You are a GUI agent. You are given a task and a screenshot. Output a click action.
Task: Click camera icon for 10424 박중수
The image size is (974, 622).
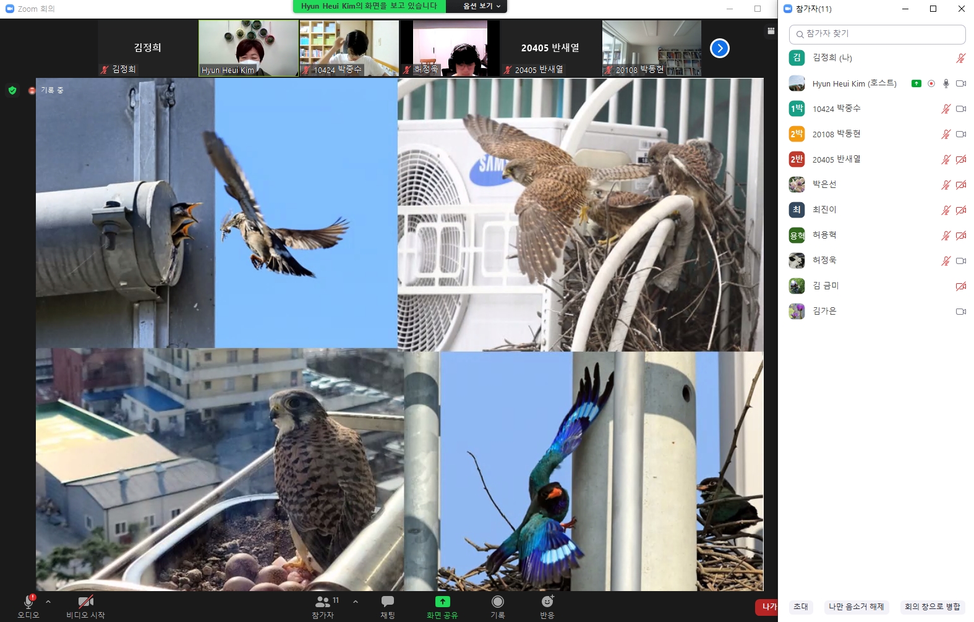(x=961, y=109)
